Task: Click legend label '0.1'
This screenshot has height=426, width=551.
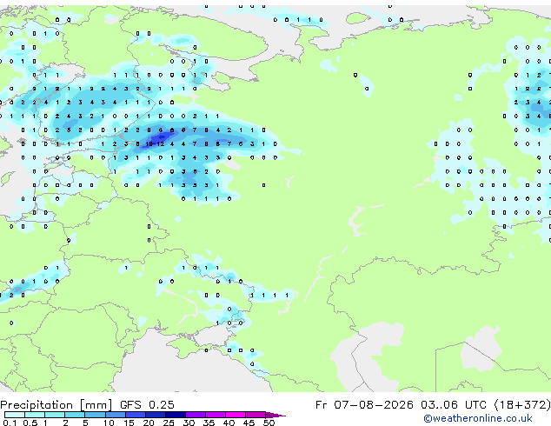Action: 10,423
